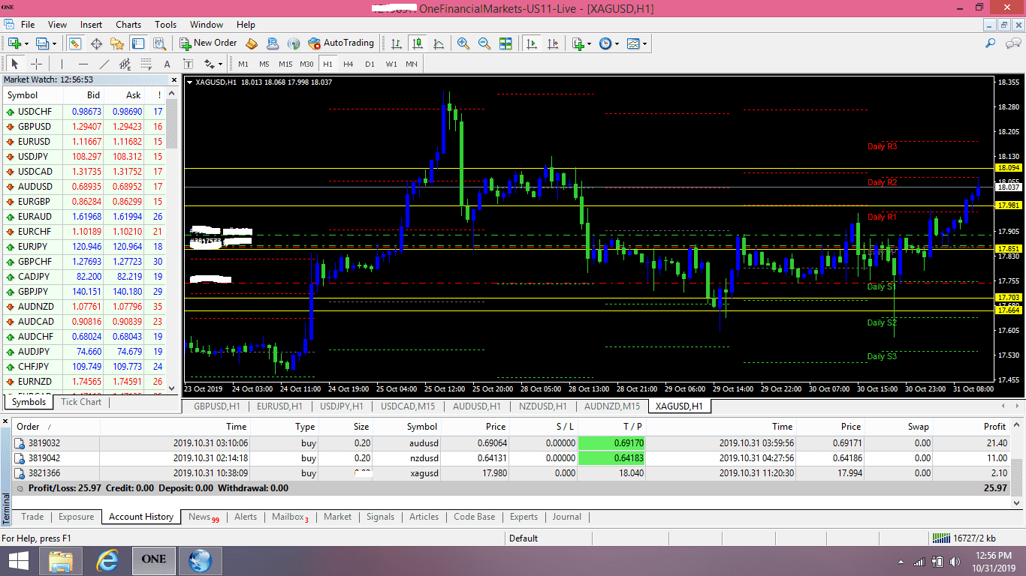Open the News terminal tab
Viewport: 1026px width, 576px height.
click(x=204, y=517)
